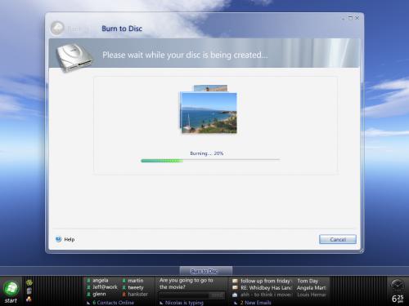This screenshot has height=306, width=409.
Task: Maximize the Burn to Disc window
Action: coord(350,18)
